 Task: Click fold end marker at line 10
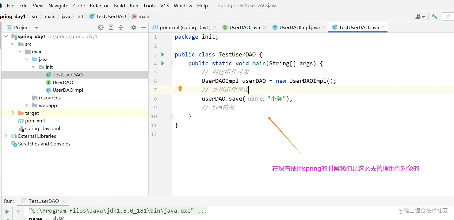(x=172, y=116)
